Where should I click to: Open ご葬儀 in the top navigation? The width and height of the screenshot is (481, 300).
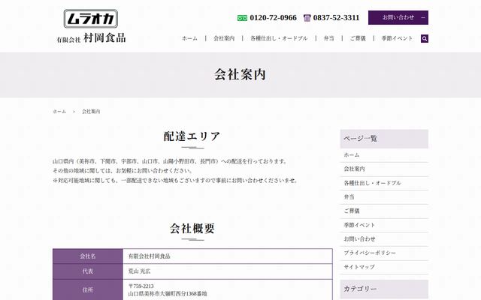(x=358, y=38)
